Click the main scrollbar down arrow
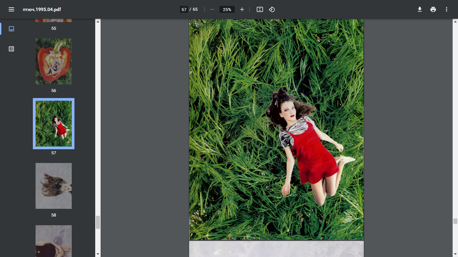The width and height of the screenshot is (458, 257). click(x=455, y=254)
